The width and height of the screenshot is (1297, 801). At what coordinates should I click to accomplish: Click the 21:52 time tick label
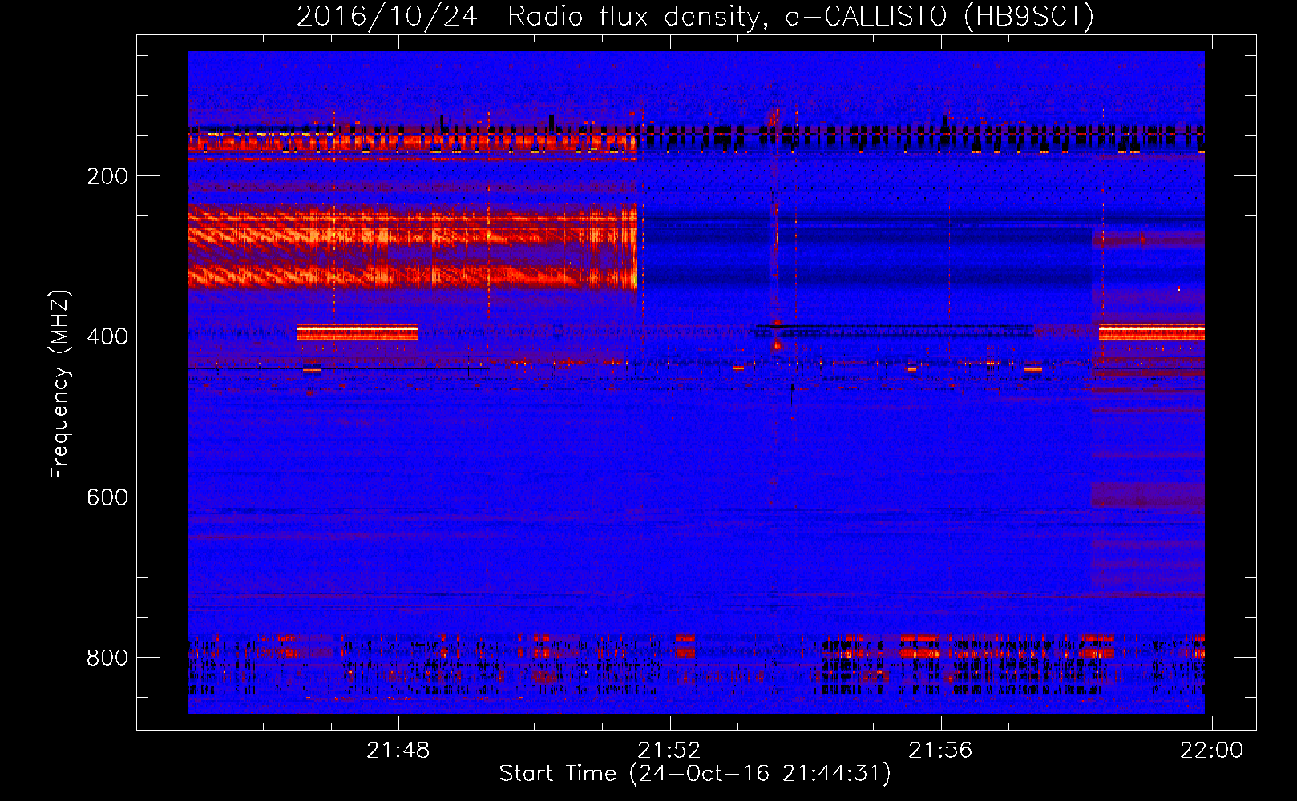pyautogui.click(x=669, y=751)
